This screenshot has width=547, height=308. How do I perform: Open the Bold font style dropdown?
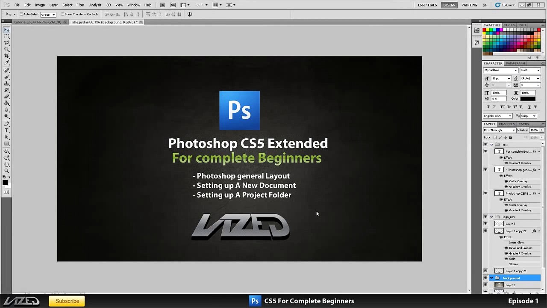coord(530,70)
